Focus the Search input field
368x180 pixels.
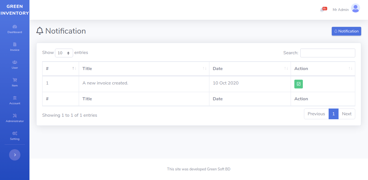[x=327, y=53]
